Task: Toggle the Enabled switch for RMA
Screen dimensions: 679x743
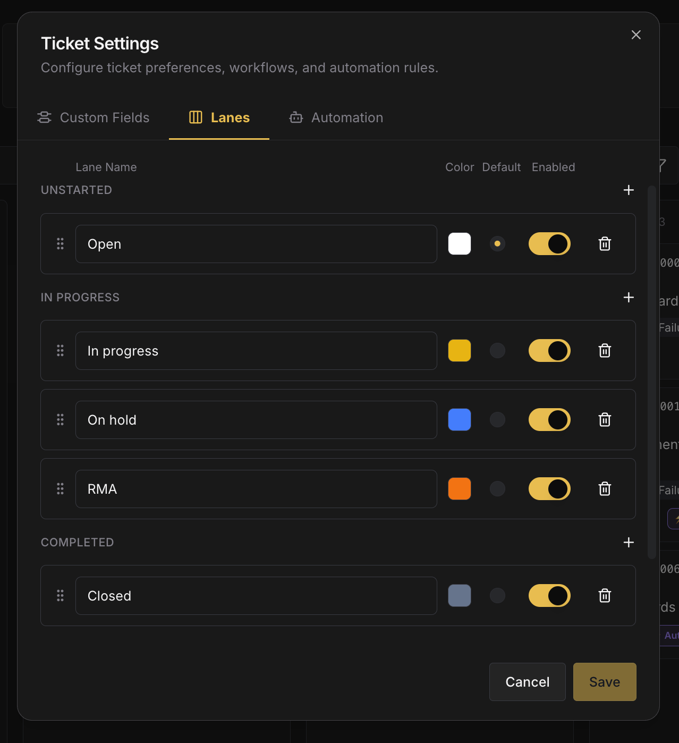Action: pos(549,489)
